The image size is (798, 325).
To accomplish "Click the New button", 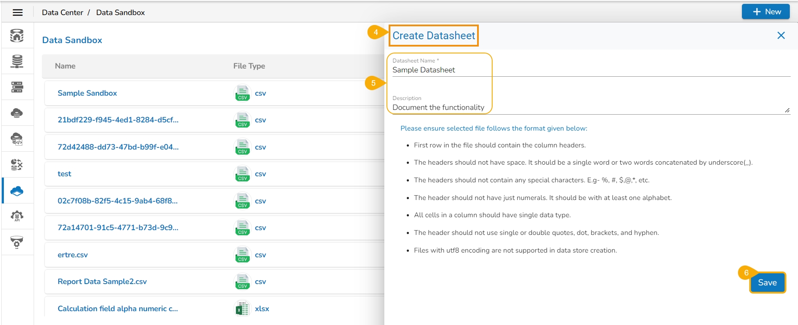I will 766,12.
